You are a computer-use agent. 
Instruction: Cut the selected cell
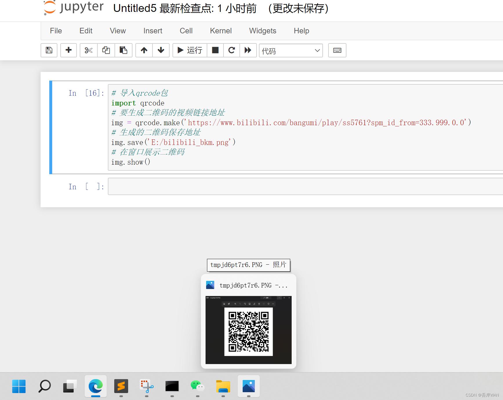(x=88, y=50)
